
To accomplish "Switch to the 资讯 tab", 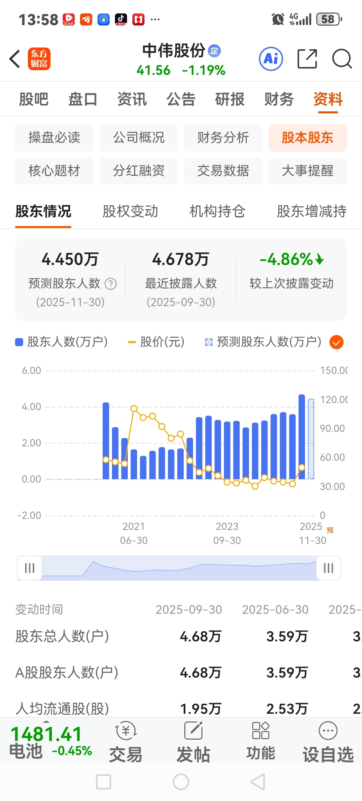I will [132, 99].
